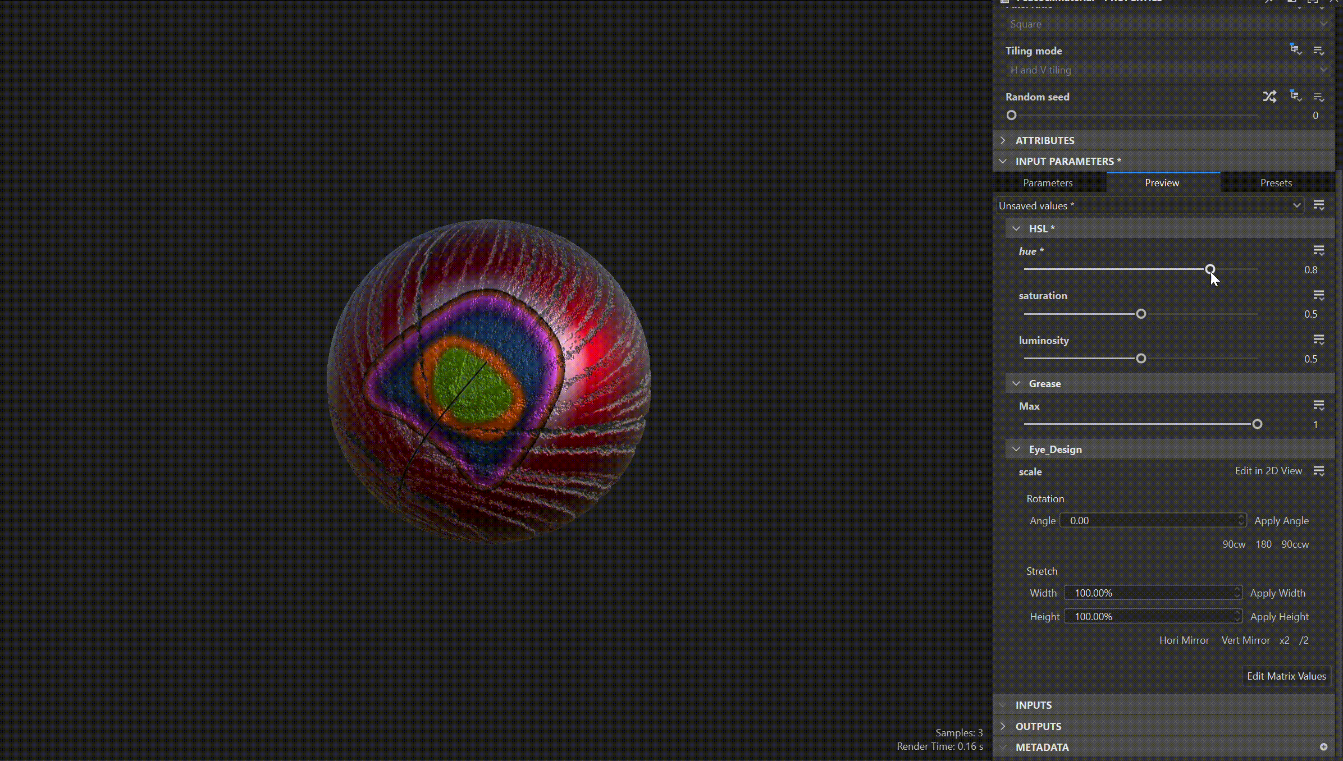The width and height of the screenshot is (1343, 761).
Task: Switch to the Presets tab
Action: [1276, 183]
